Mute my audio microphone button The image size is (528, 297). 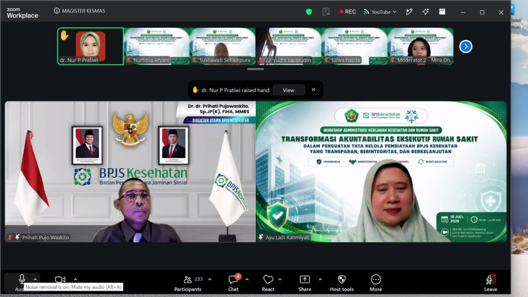pyautogui.click(x=22, y=279)
